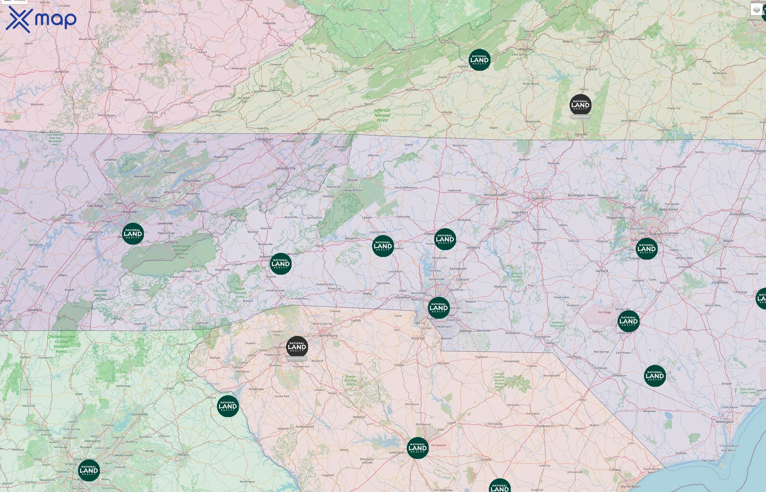
Task: Click the Recently Closed label under the Gretna marker
Action: 581,117
